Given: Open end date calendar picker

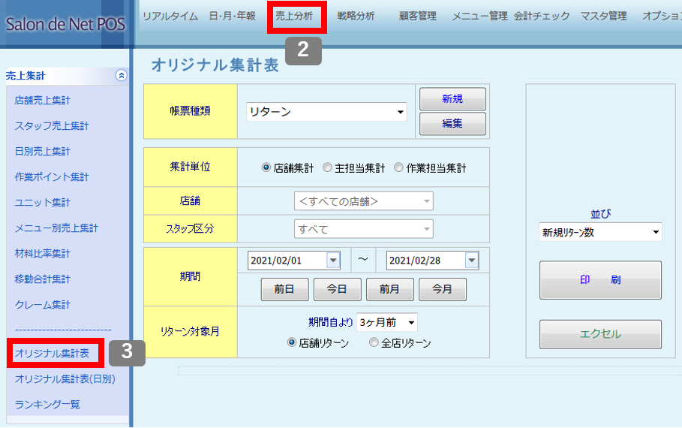Looking at the screenshot, I should click(x=471, y=261).
